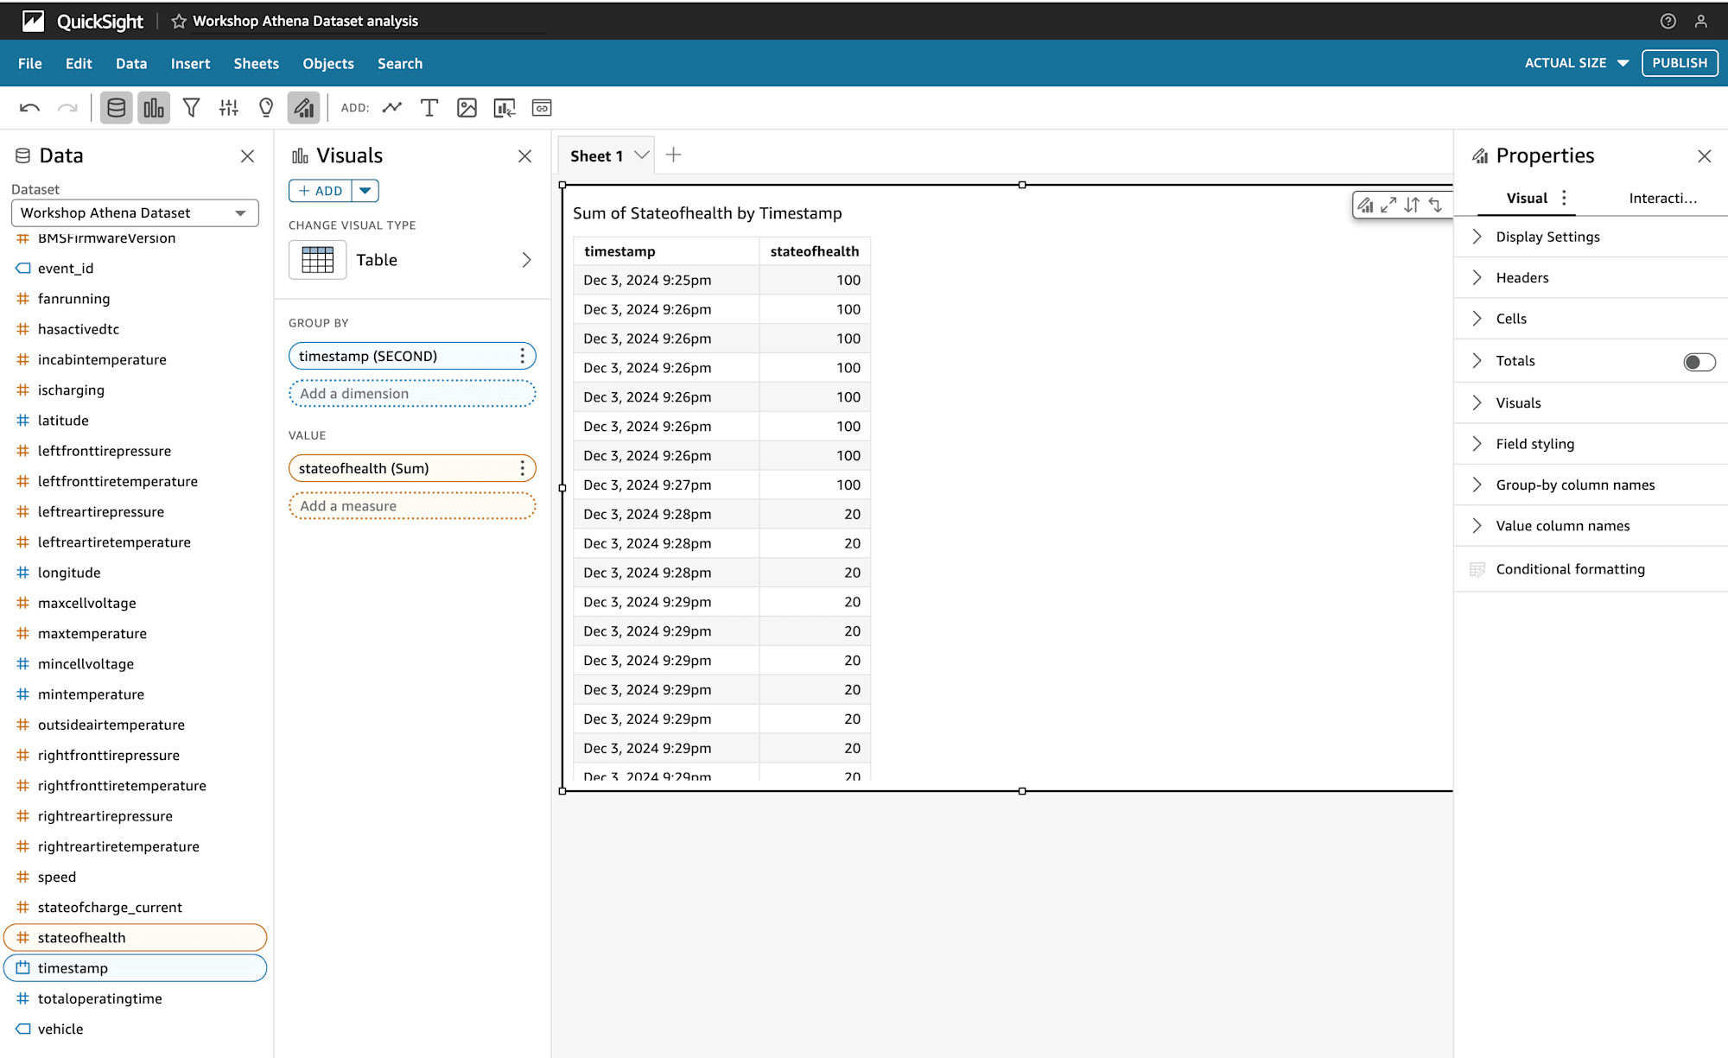Close the Data pane

[x=247, y=156]
